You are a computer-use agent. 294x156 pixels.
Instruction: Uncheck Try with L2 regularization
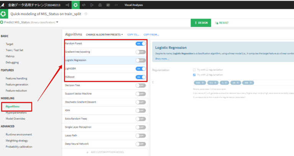pos(194,75)
